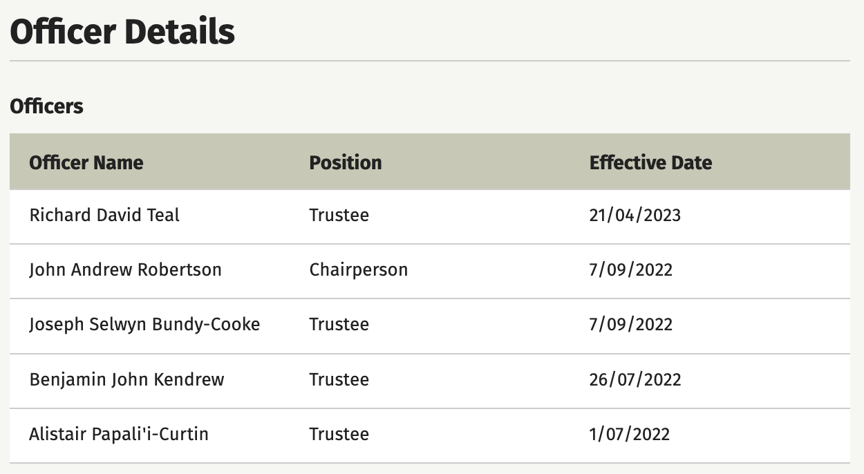The image size is (864, 474).
Task: Click Trustee position for Benjamin John Kendrew
Action: (x=339, y=379)
